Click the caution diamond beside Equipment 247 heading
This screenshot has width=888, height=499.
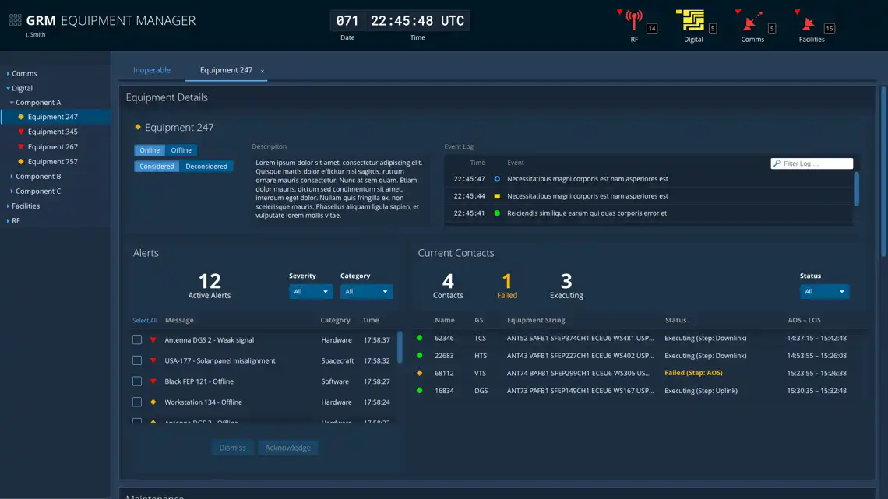[x=138, y=127]
